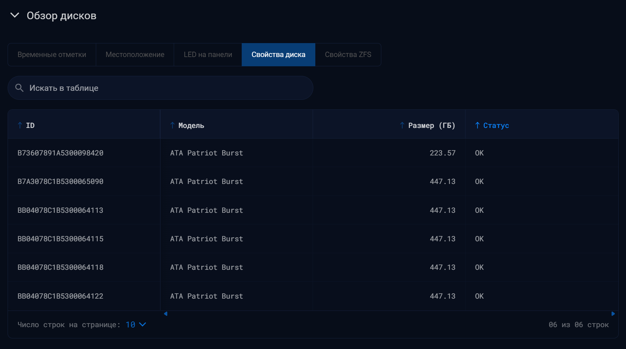Open the Местоположение tab

[x=135, y=55]
